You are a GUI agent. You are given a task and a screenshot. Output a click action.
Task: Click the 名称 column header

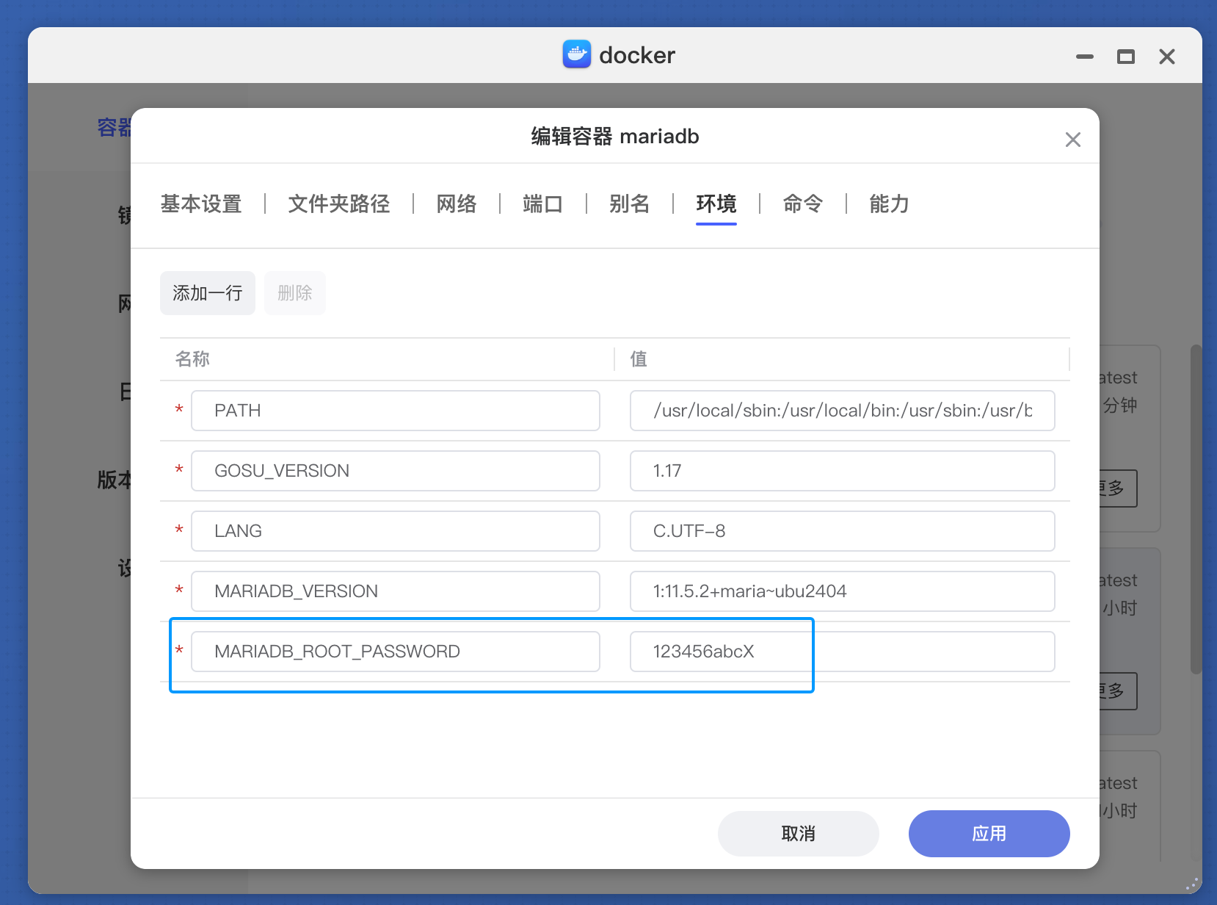tap(192, 359)
